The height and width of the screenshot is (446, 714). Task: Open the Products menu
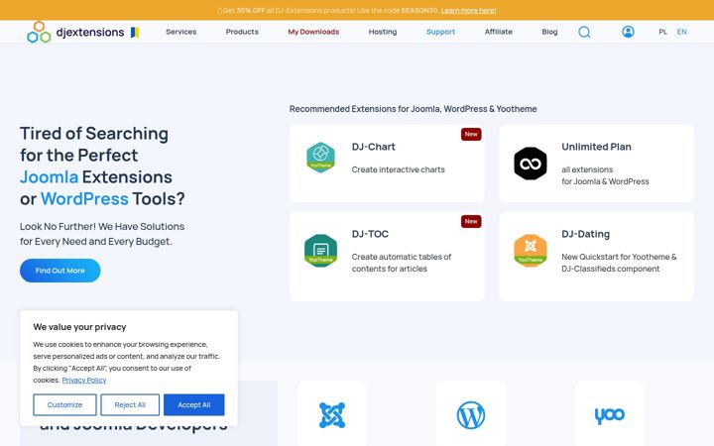(242, 32)
